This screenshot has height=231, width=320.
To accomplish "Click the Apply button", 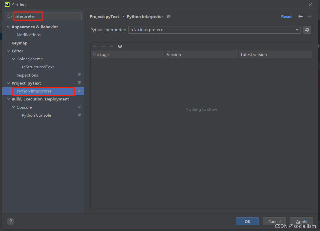I will 301,221.
